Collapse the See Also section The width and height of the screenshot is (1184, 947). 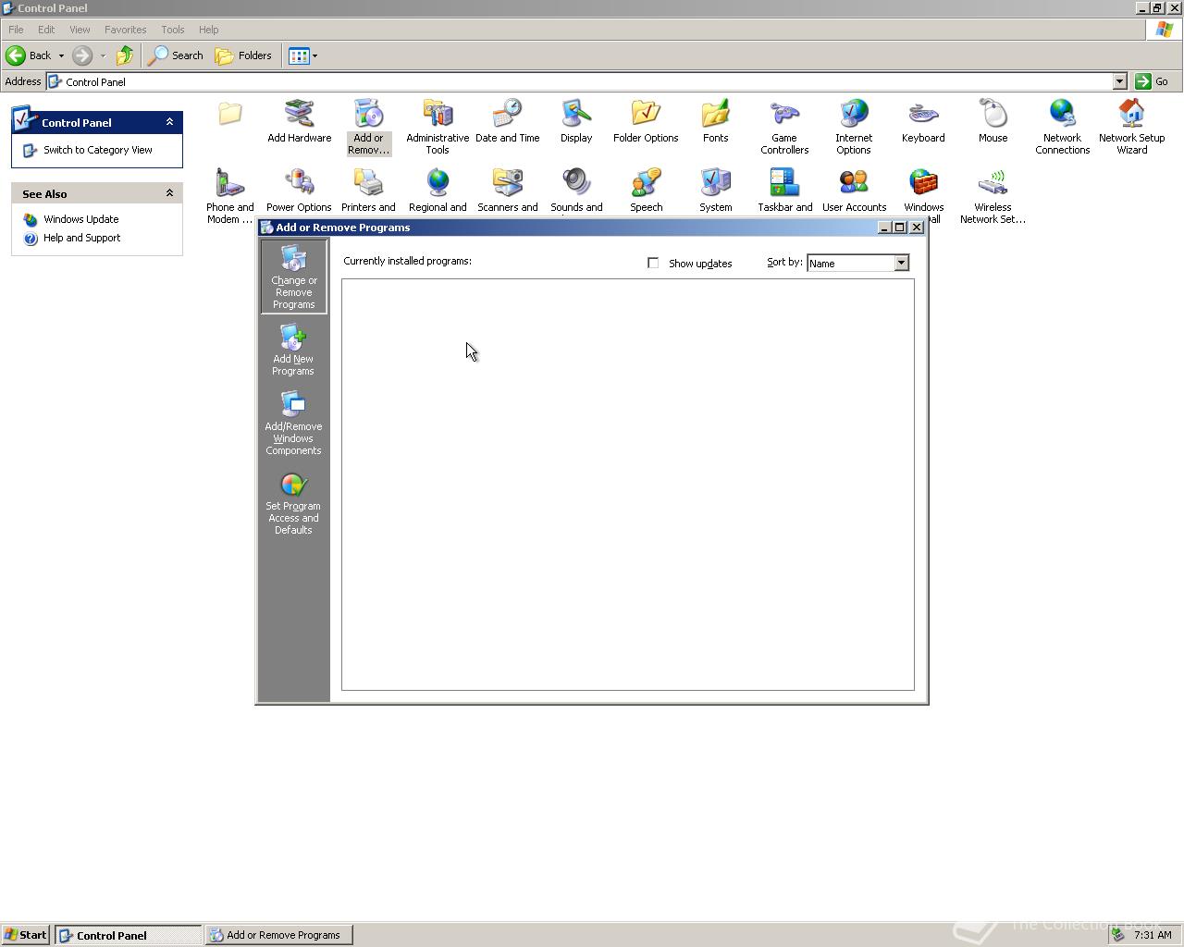[169, 193]
